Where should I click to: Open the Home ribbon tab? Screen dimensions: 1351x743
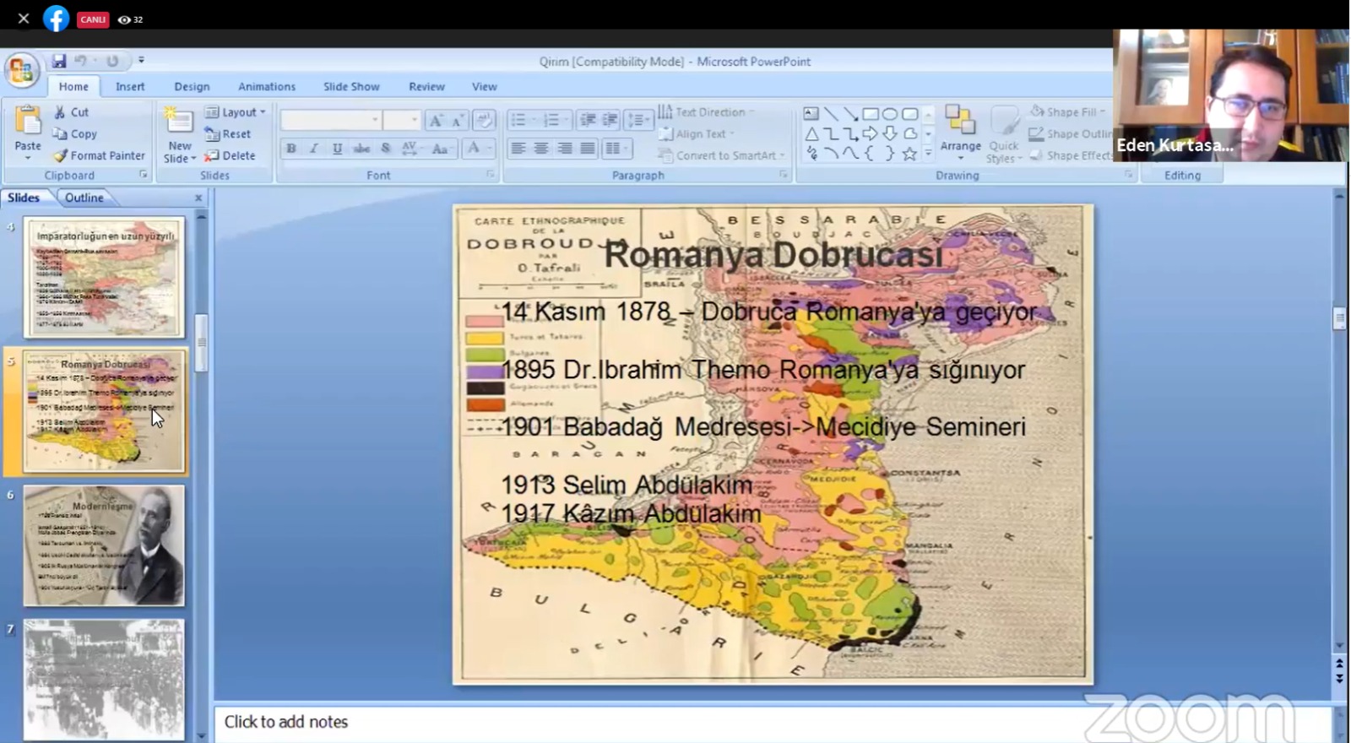point(73,86)
